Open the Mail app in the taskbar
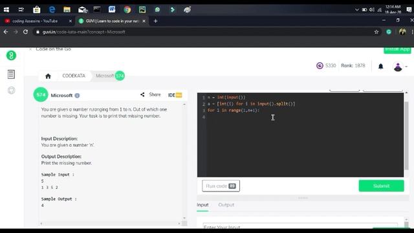Viewport: 414px width, 233px height. pyautogui.click(x=82, y=10)
